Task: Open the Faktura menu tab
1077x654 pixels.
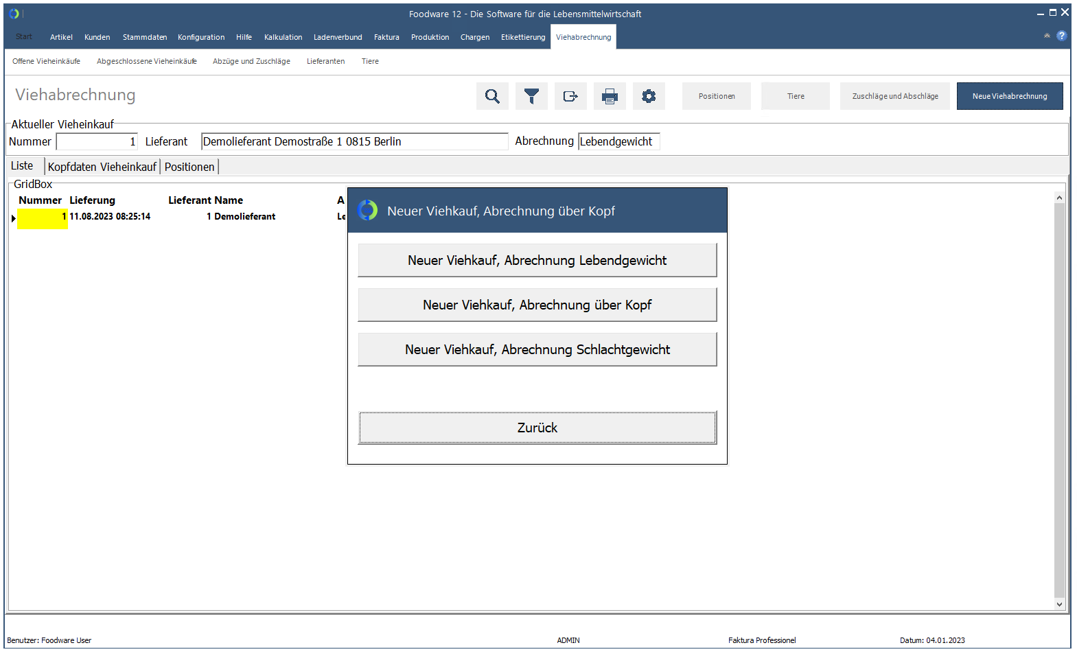Action: (386, 37)
